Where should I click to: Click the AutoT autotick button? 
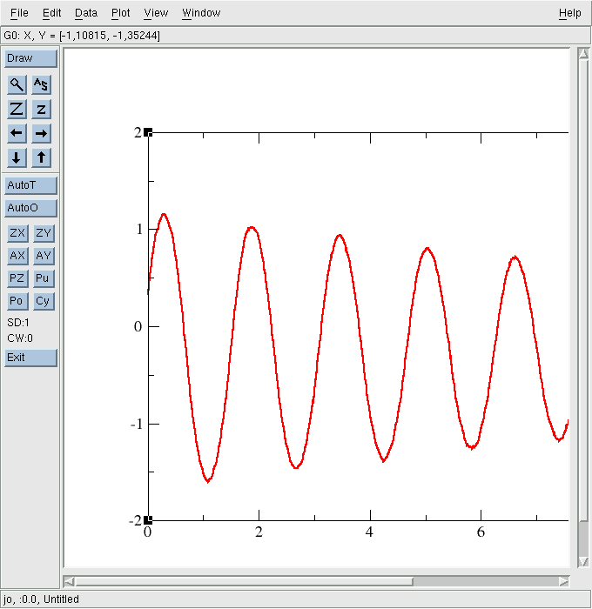pyautogui.click(x=30, y=185)
